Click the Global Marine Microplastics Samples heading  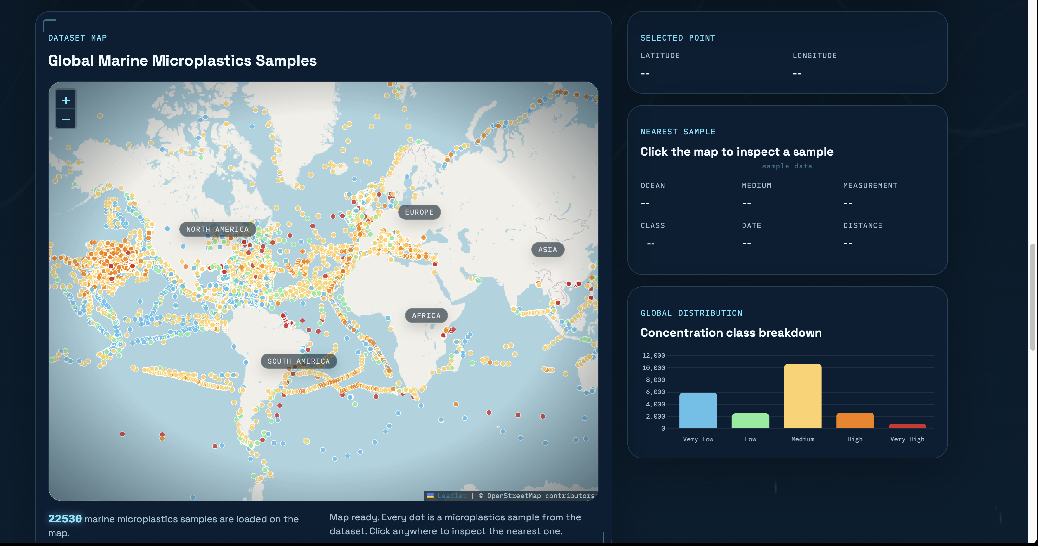pos(182,61)
